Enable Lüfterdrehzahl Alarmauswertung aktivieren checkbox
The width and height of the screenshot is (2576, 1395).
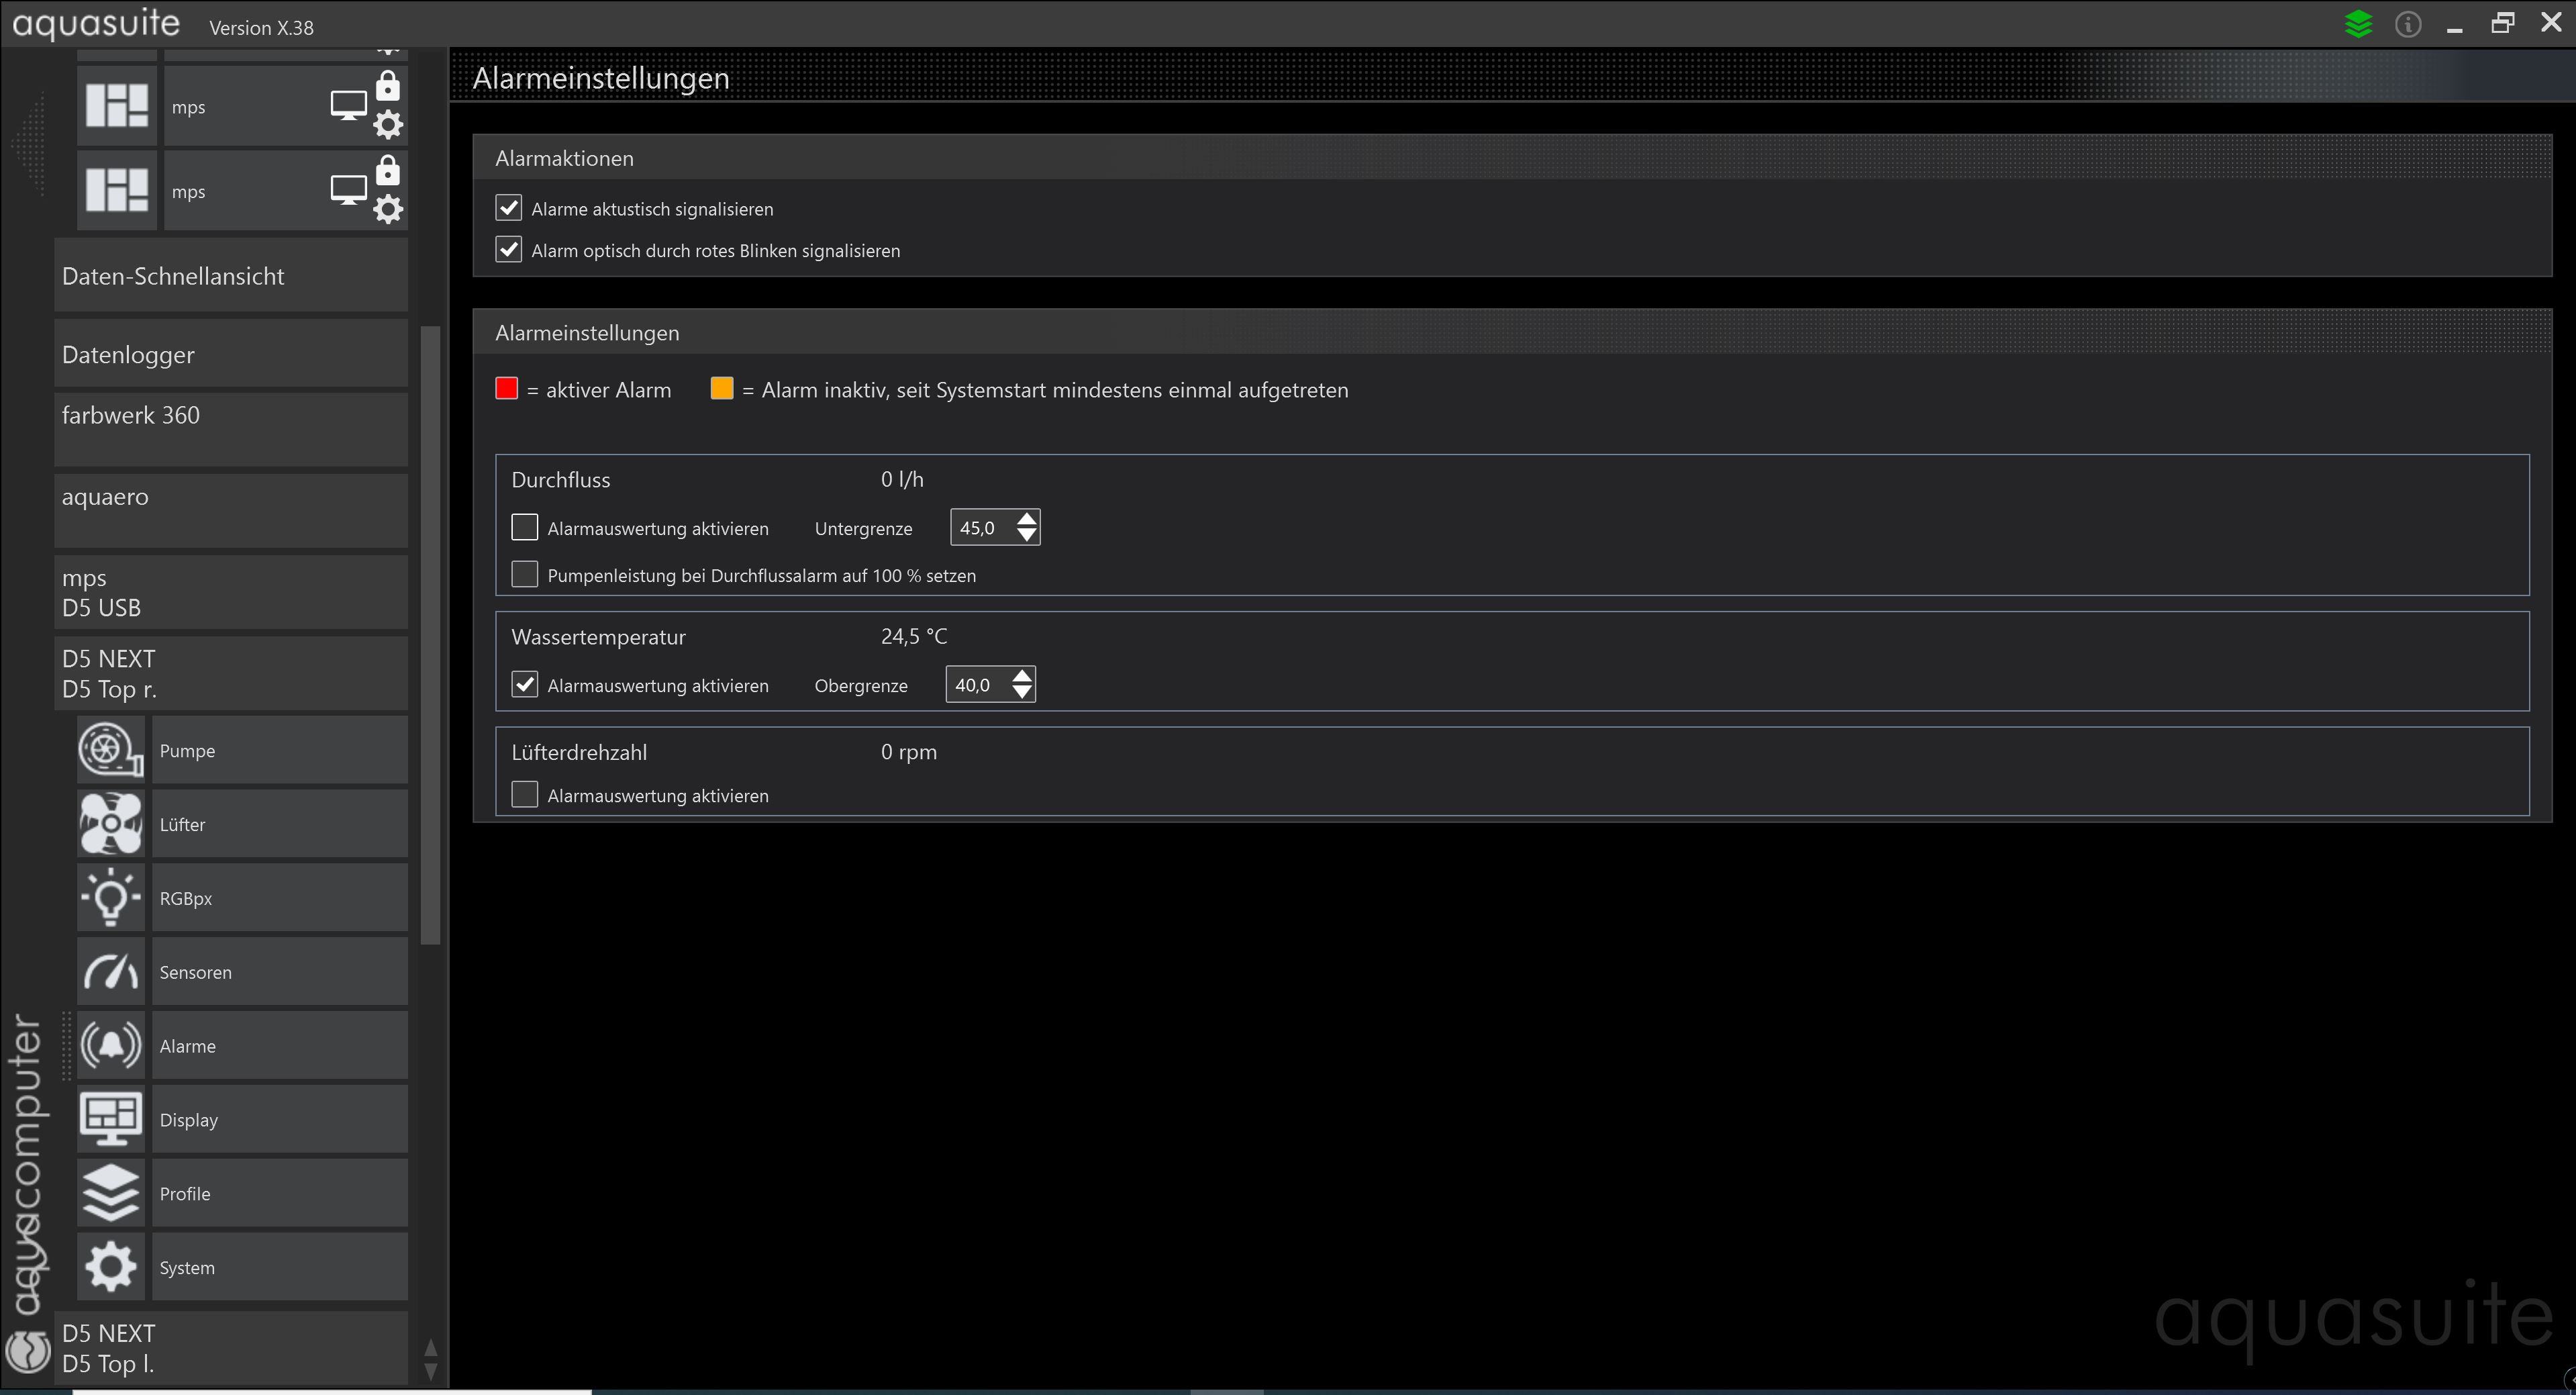[x=525, y=794]
